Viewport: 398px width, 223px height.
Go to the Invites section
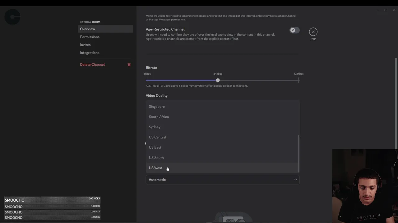(85, 45)
